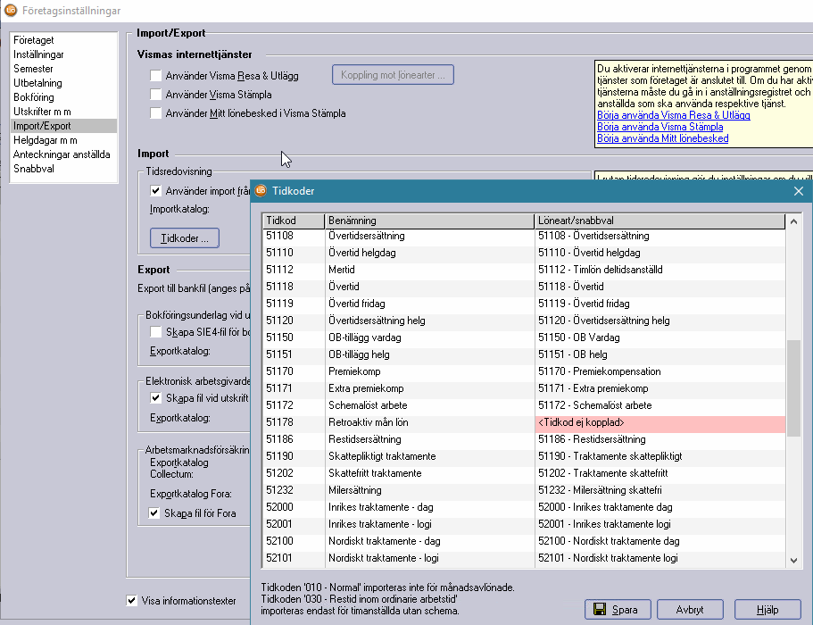Select Import/Export in the settings list
The height and width of the screenshot is (625, 813).
click(42, 126)
